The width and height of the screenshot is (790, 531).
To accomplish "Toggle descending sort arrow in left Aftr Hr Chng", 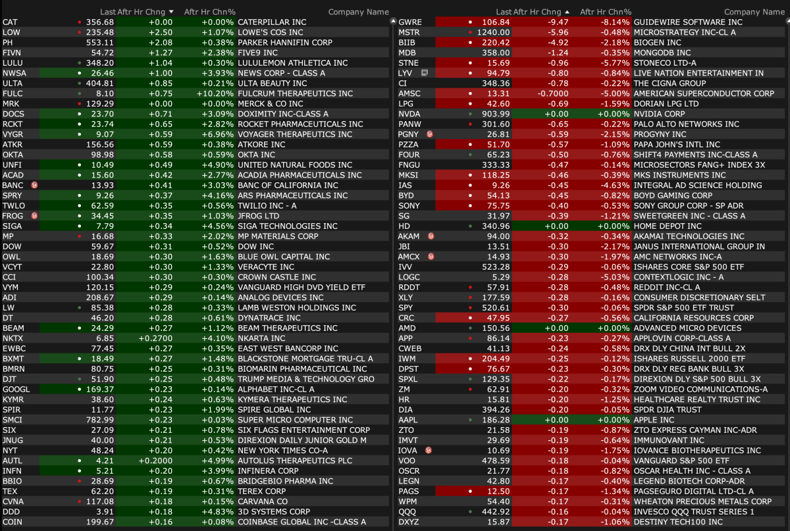I will (x=171, y=12).
